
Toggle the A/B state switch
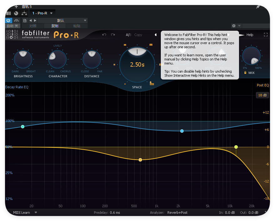(128, 35)
